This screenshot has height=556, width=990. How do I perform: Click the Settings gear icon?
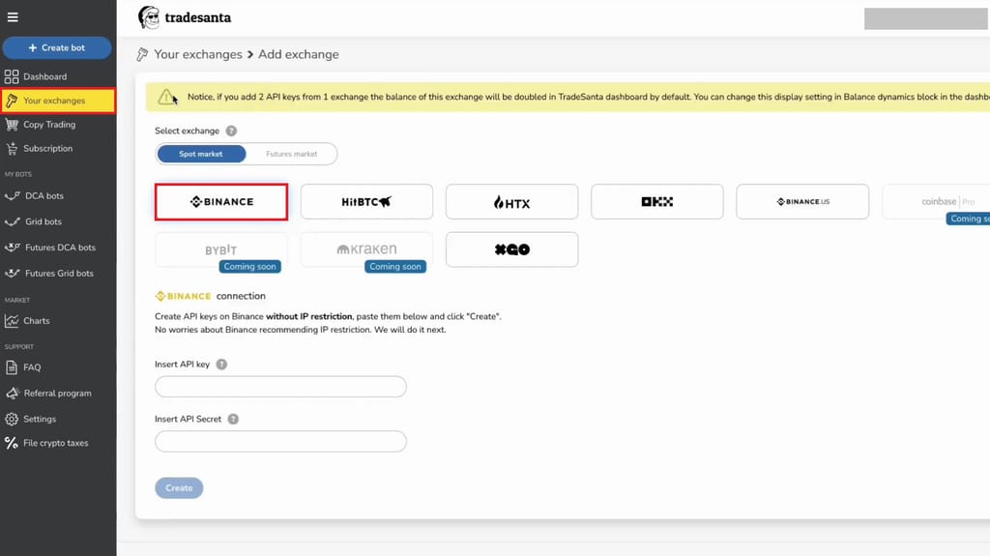click(12, 419)
